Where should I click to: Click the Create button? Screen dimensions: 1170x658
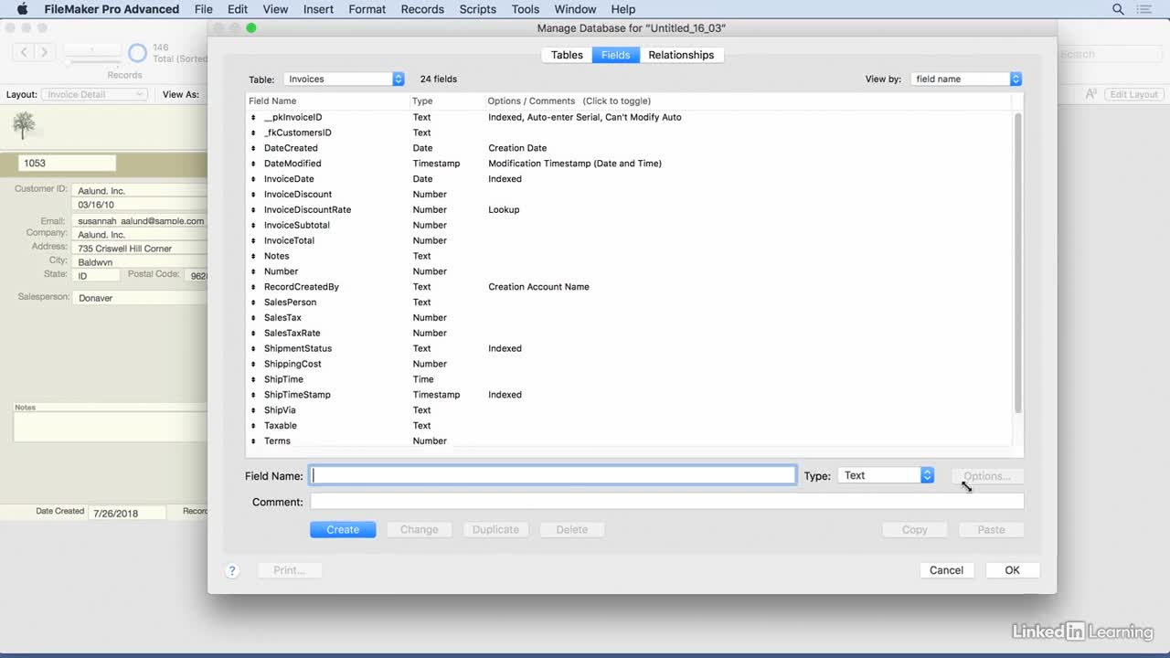tap(343, 530)
